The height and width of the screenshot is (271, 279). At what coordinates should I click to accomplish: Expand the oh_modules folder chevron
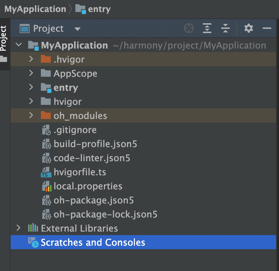coord(31,115)
